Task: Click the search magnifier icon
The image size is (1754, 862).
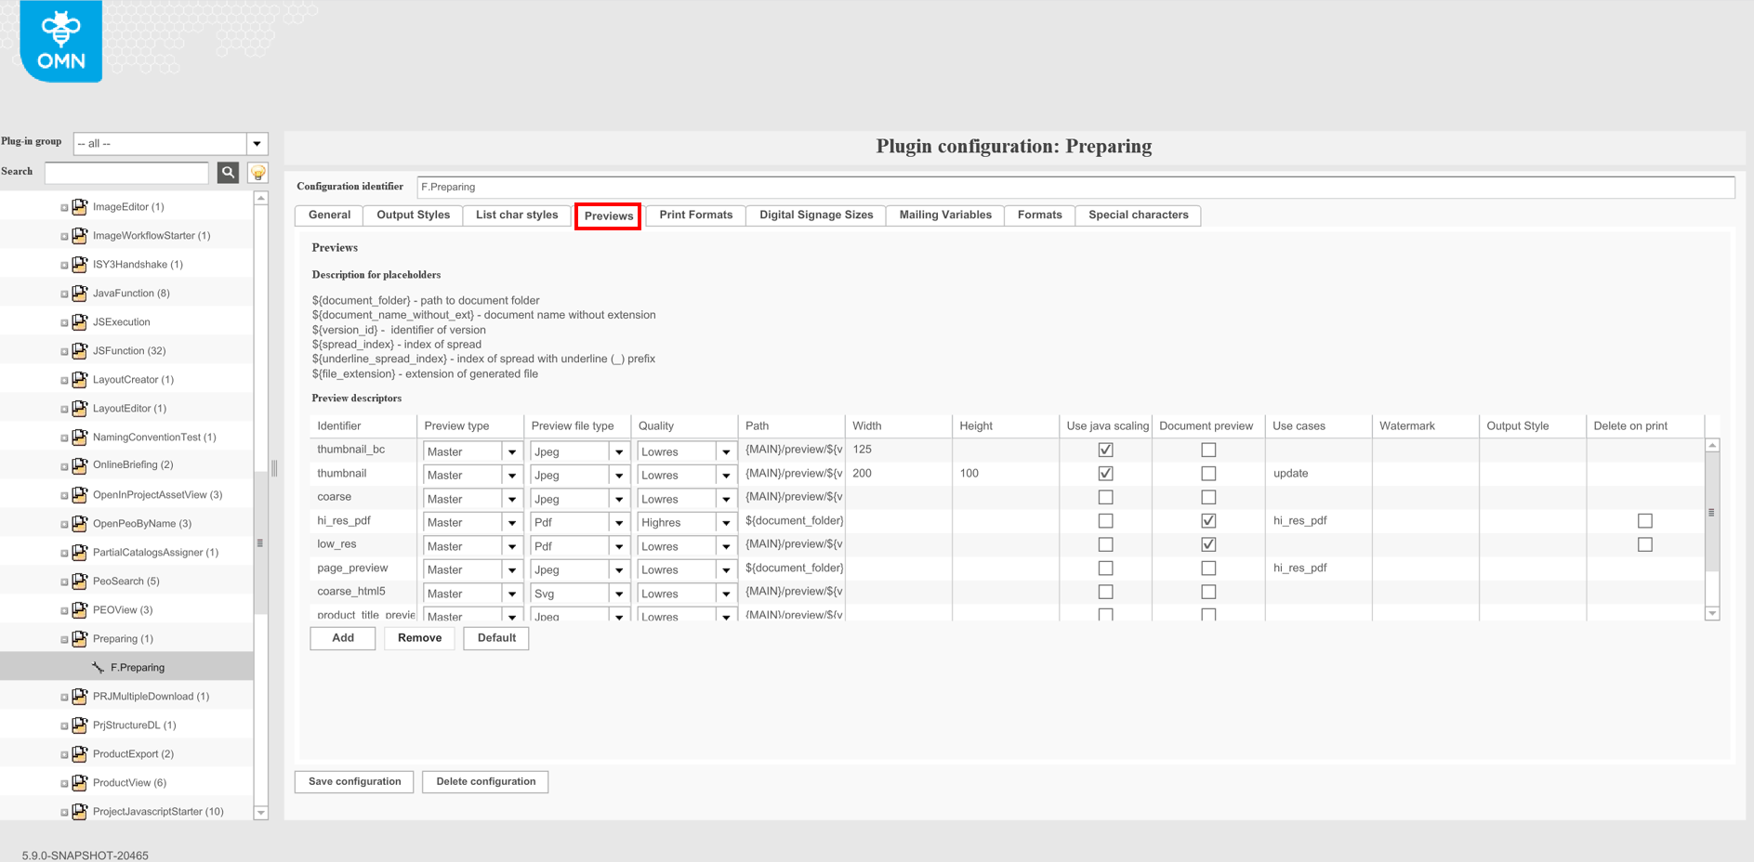Action: [228, 172]
